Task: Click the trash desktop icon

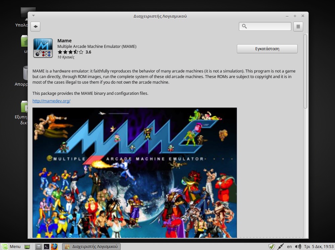Action: tap(25, 73)
